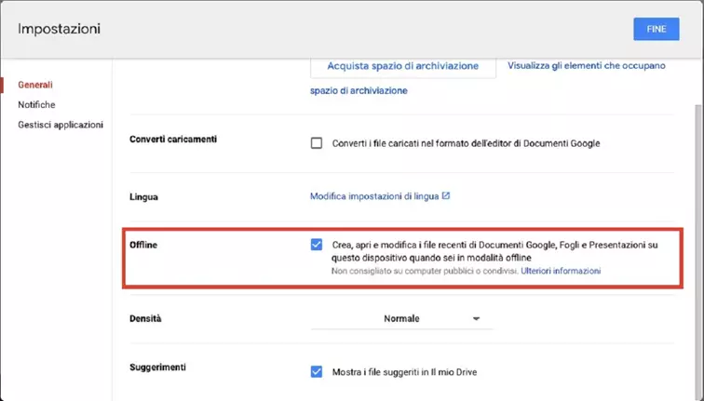Uncheck the Offline mode checkbox
The width and height of the screenshot is (704, 401).
tap(317, 245)
